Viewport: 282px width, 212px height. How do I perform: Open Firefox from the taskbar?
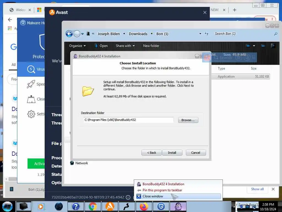143,206
